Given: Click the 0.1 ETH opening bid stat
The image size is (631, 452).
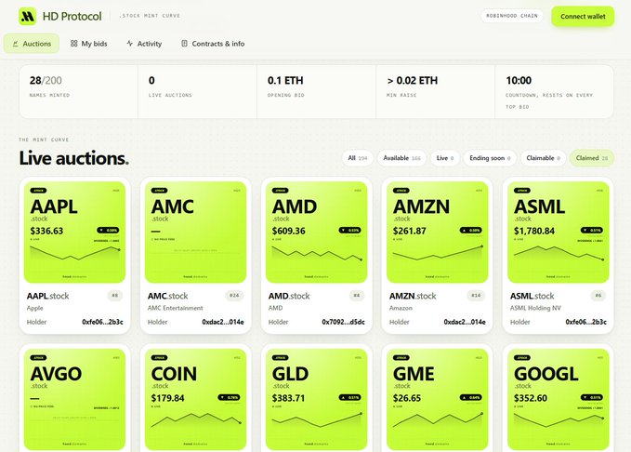Looking at the screenshot, I should click(x=317, y=92).
